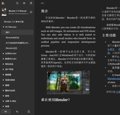
Task: Open Blender 3.2 参考手册 entry
Action: pos(14,22)
